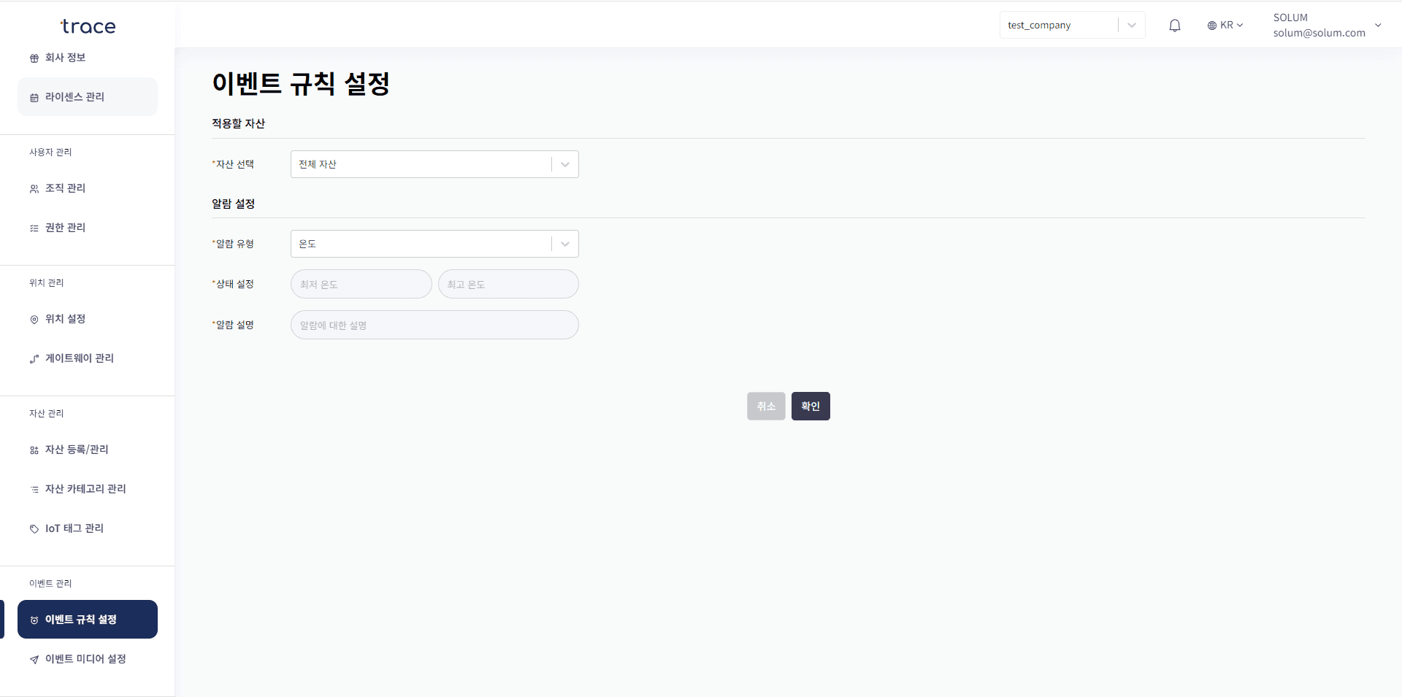The height and width of the screenshot is (697, 1402).
Task: Open 조직 관리 via its people icon
Action: 34,188
